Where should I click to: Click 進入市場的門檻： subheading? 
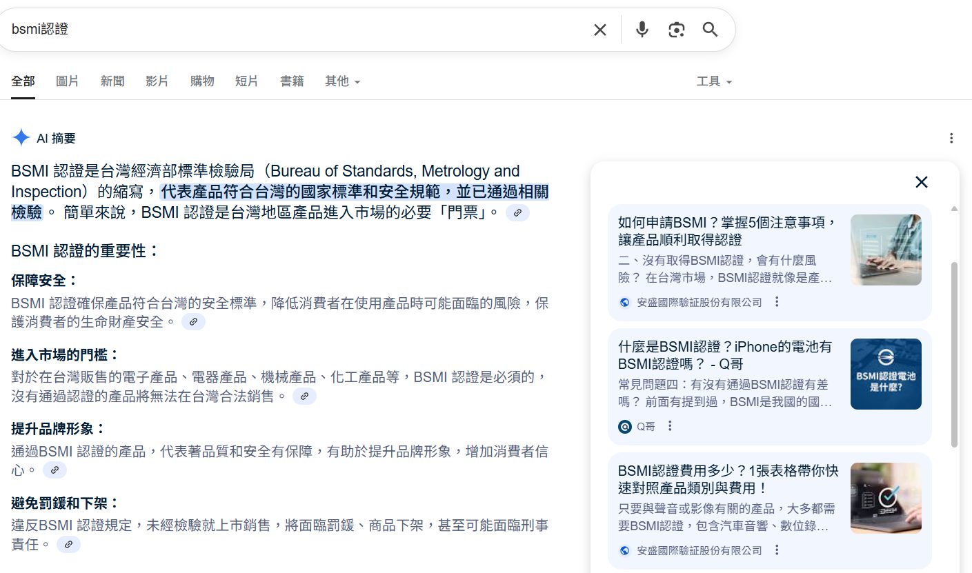pyautogui.click(x=66, y=355)
